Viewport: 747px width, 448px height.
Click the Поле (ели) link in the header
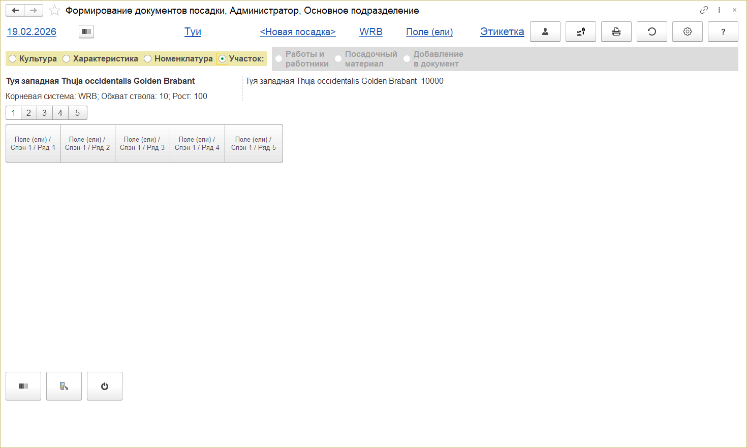coord(429,31)
